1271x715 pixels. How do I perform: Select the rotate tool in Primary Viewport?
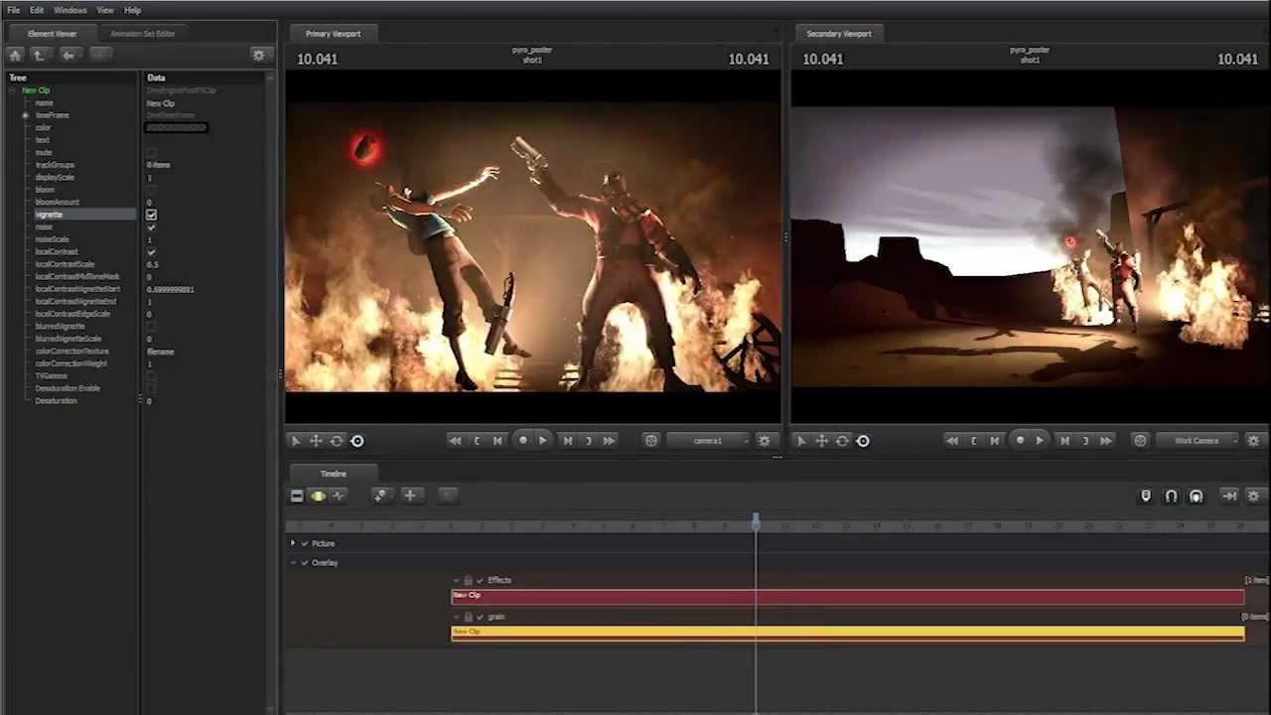pyautogui.click(x=337, y=441)
